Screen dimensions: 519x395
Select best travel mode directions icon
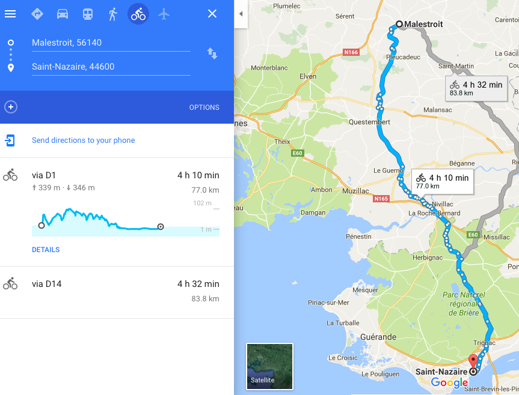pos(37,14)
